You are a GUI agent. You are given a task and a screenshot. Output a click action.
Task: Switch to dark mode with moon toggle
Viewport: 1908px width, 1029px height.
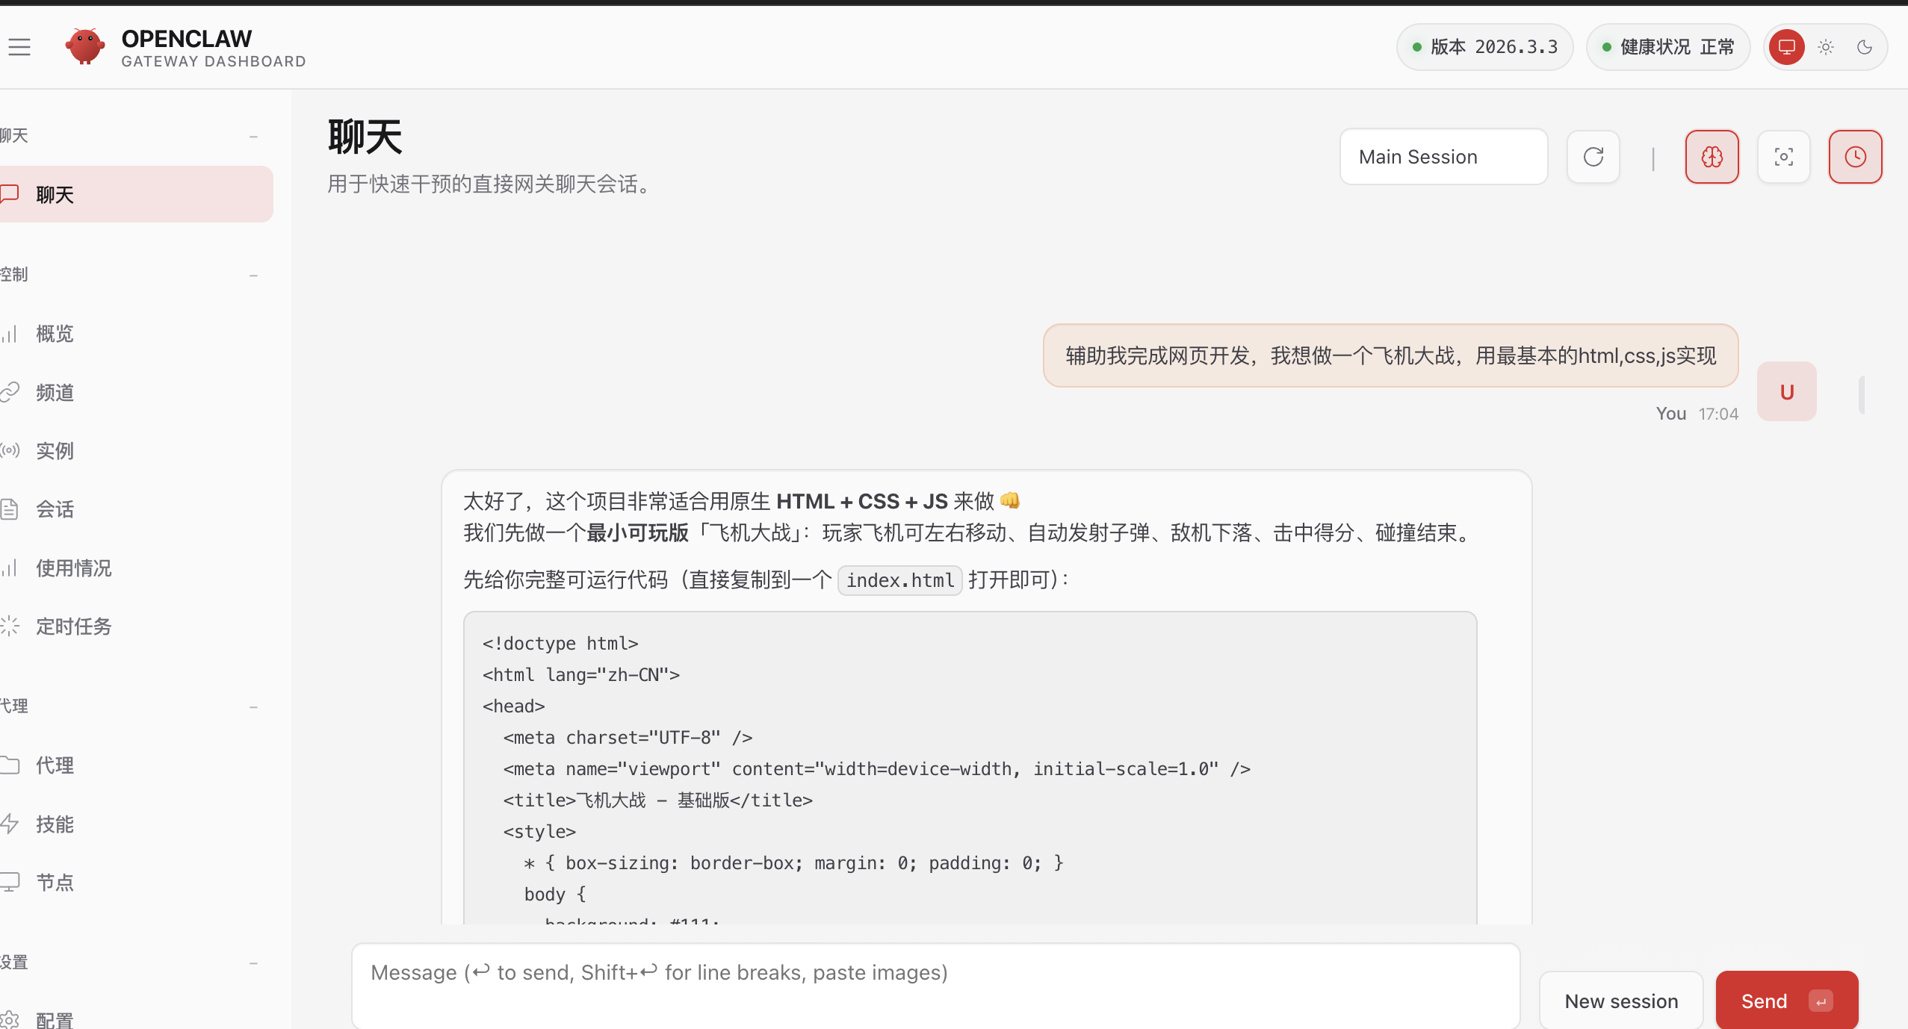[x=1864, y=47]
